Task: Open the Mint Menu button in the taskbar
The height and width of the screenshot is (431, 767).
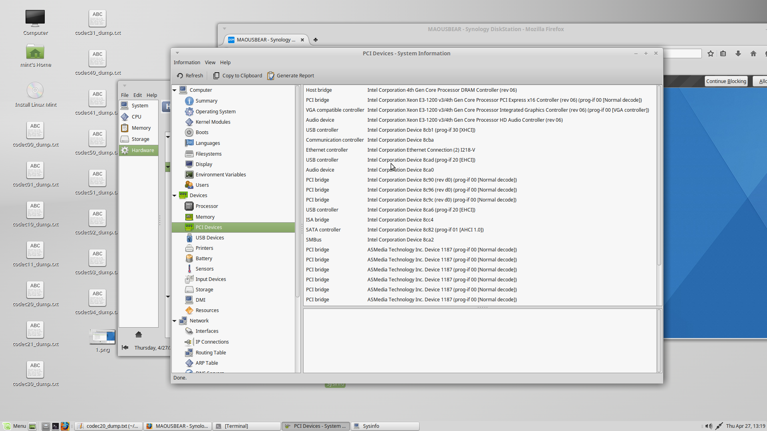Action: pos(15,426)
